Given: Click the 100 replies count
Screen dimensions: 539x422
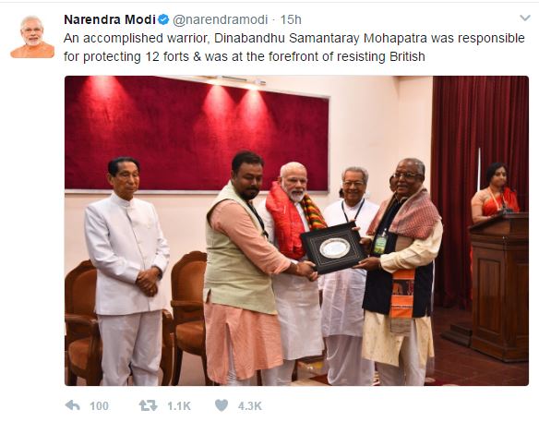Looking at the screenshot, I should tap(99, 405).
